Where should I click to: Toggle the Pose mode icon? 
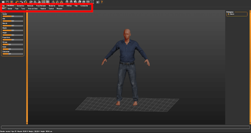[x=39, y=2]
